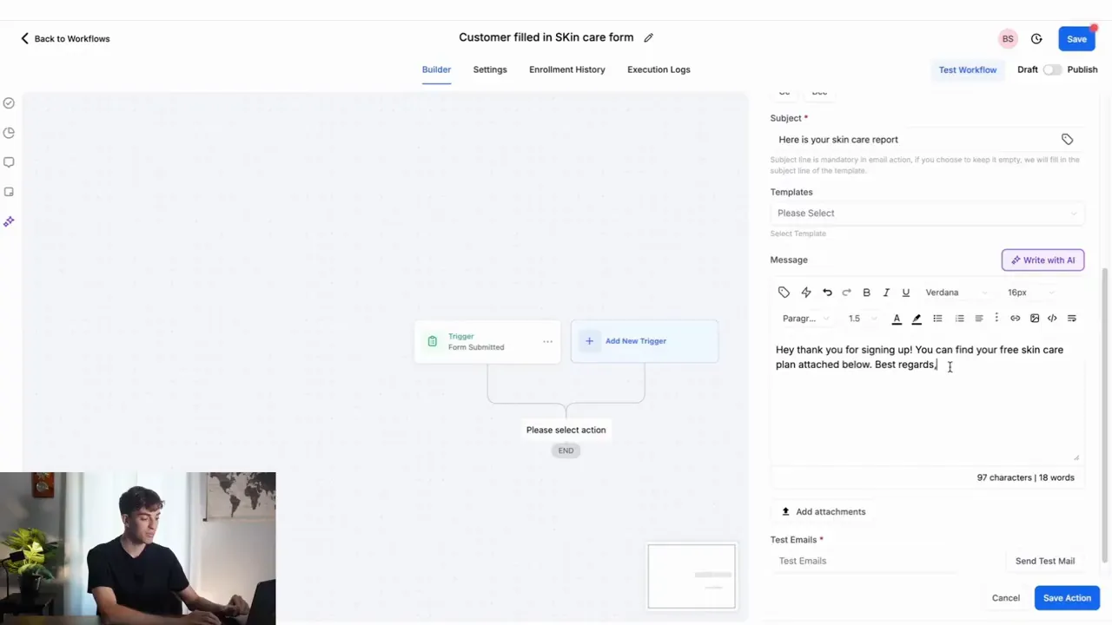Go Back to Workflows
The width and height of the screenshot is (1112, 625).
coord(65,39)
